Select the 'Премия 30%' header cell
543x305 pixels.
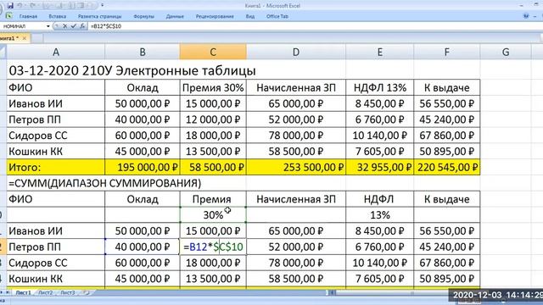click(213, 88)
